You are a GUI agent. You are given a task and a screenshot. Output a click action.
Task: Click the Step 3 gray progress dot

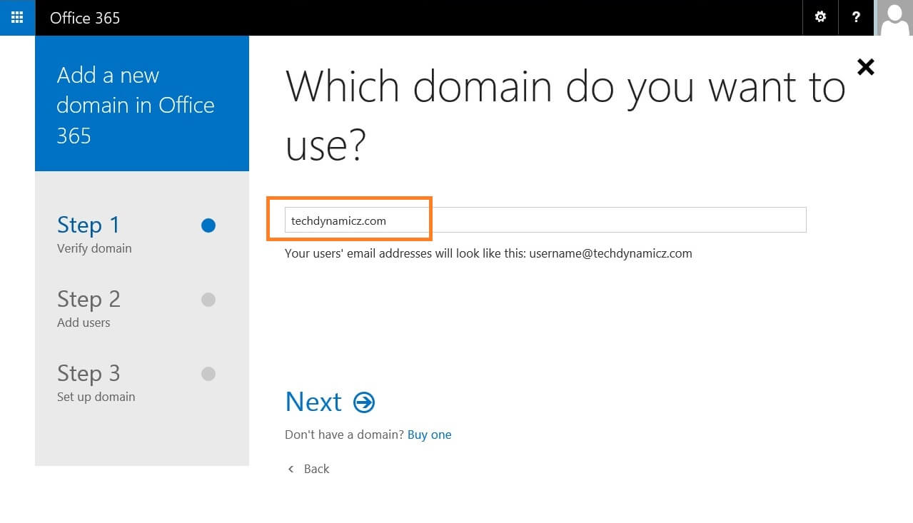point(208,374)
